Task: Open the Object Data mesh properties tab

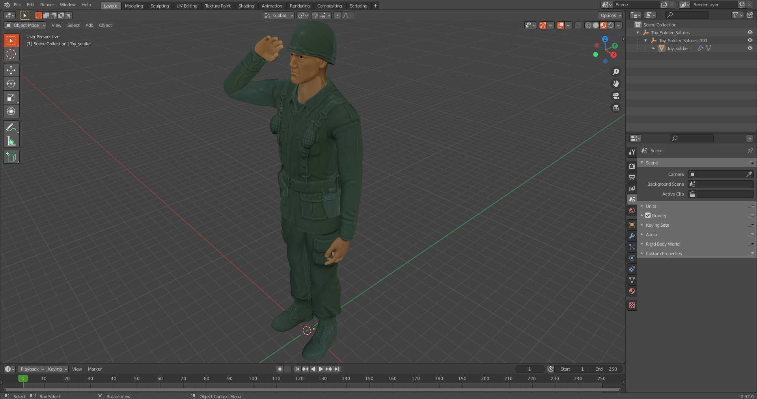Action: (632, 280)
